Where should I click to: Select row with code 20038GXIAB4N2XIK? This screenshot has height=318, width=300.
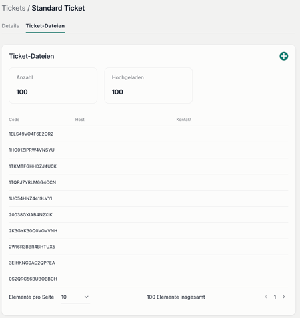click(149, 214)
